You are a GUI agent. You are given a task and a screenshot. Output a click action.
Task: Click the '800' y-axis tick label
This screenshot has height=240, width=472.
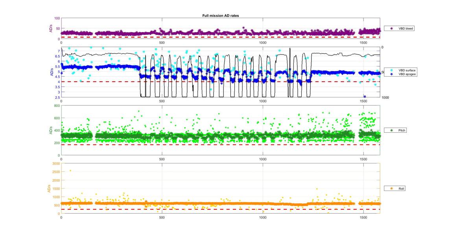57,106
